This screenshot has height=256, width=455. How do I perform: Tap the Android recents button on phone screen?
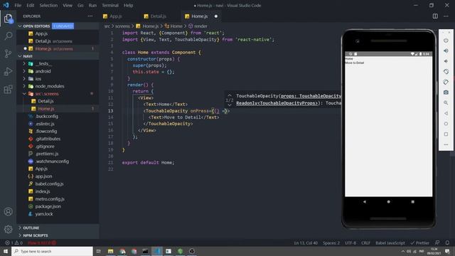(412, 202)
